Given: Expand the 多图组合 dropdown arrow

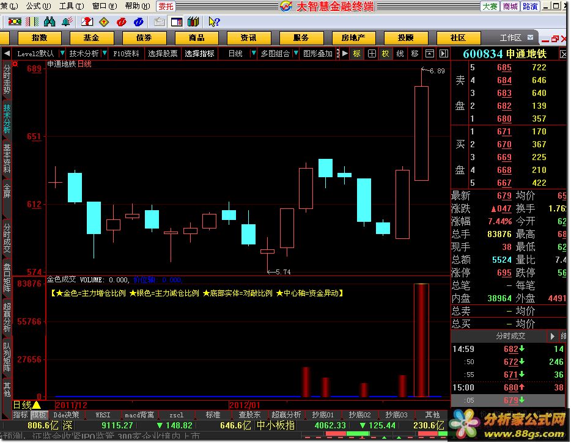Looking at the screenshot, I should click(x=296, y=54).
